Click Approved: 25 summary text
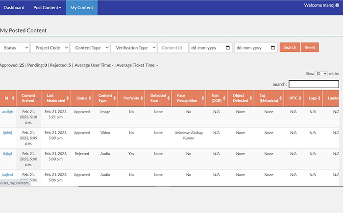343x213 pixels. (x=12, y=65)
